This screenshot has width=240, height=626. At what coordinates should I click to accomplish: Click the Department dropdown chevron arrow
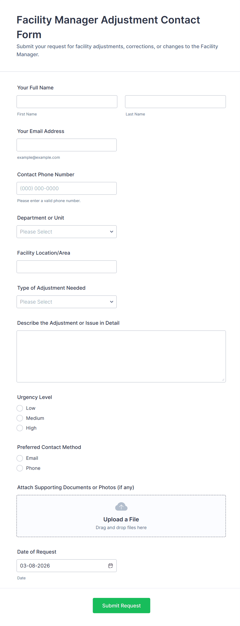pos(111,232)
